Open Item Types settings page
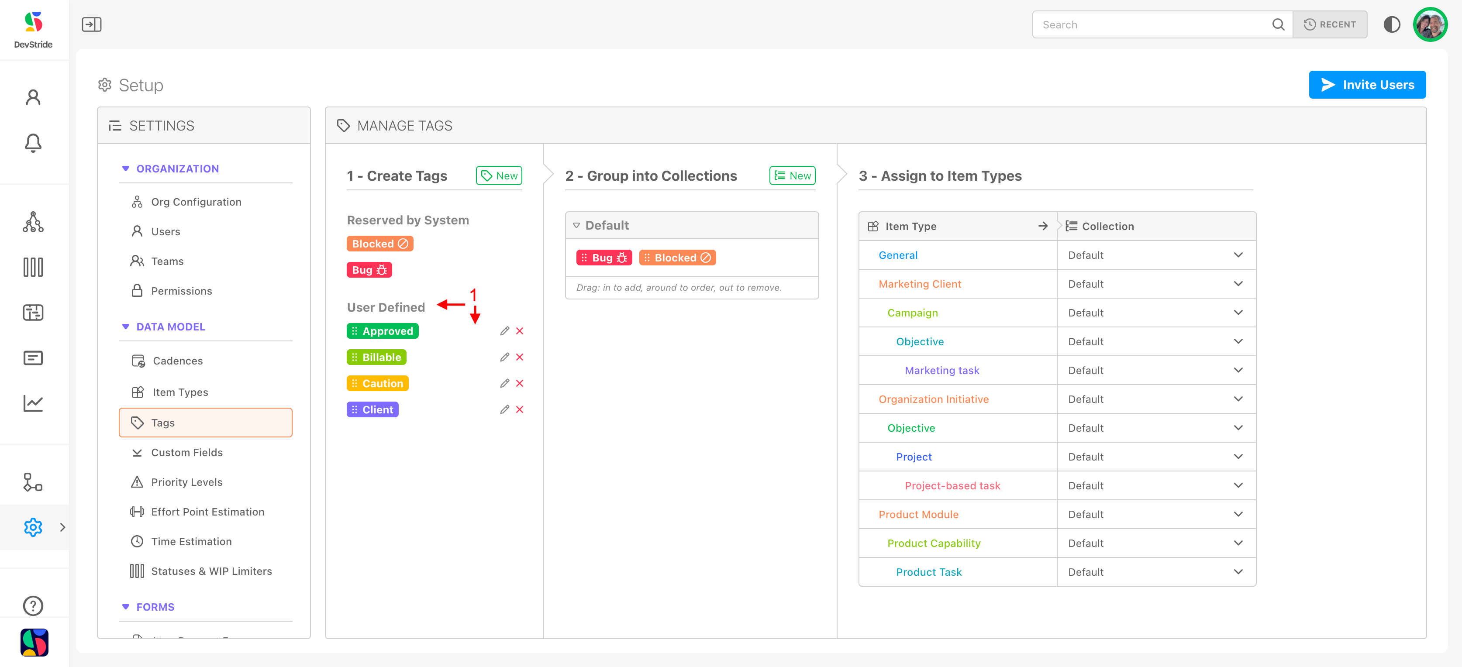This screenshot has height=667, width=1462. [180, 392]
